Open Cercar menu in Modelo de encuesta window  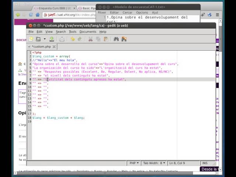coord(127,13)
